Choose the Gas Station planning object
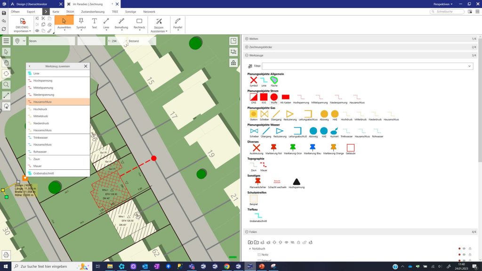482x271 pixels. coord(253,114)
